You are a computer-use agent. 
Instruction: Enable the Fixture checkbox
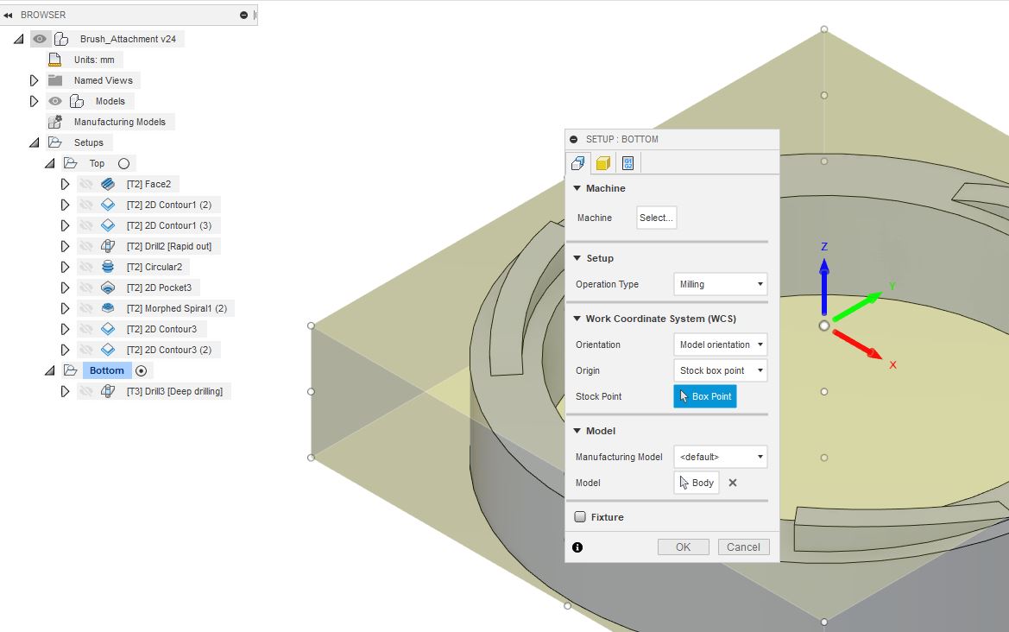click(x=580, y=517)
